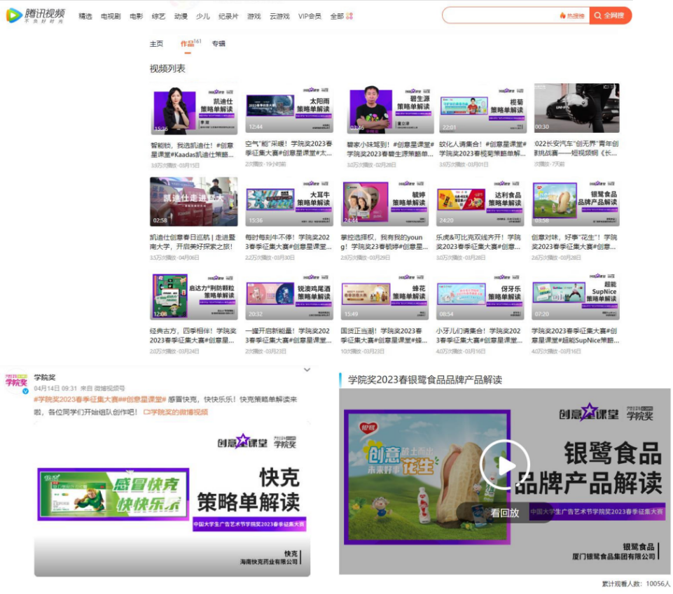Click title 智能锁，我选凯迪仕
Viewport: 673px width, 594px height.
(x=192, y=150)
